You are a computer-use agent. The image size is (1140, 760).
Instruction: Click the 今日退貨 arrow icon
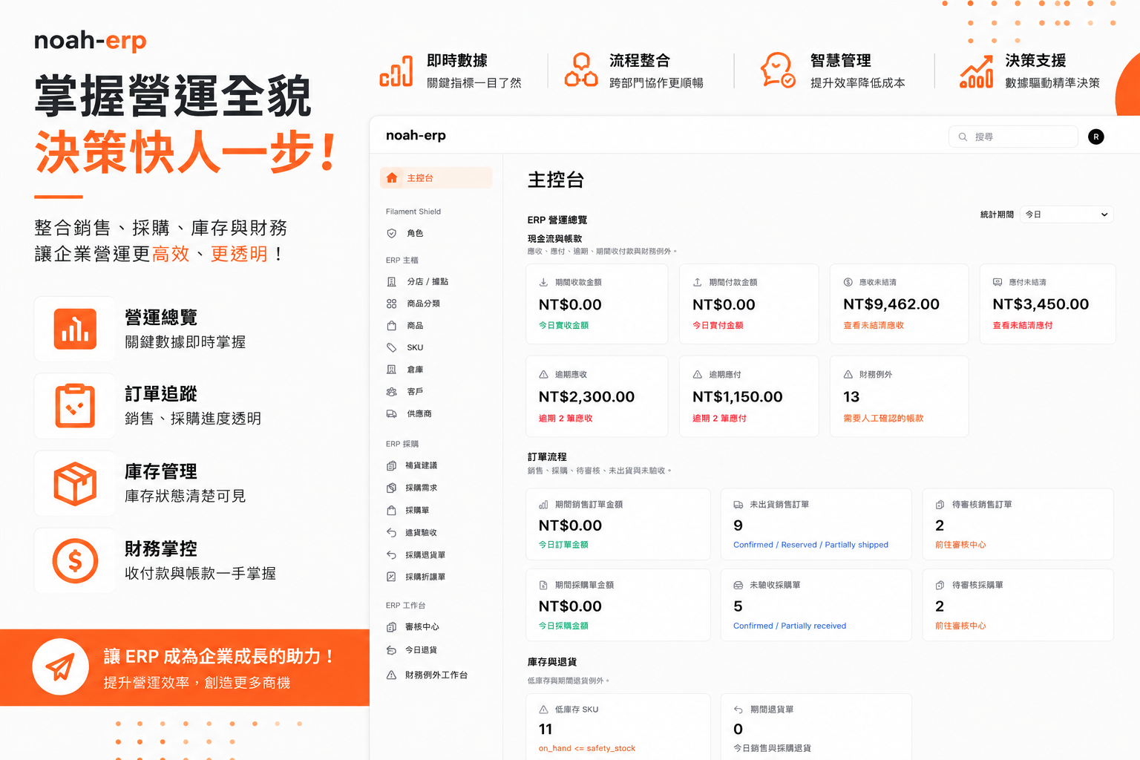[391, 650]
